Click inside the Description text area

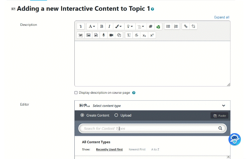(x=152, y=64)
